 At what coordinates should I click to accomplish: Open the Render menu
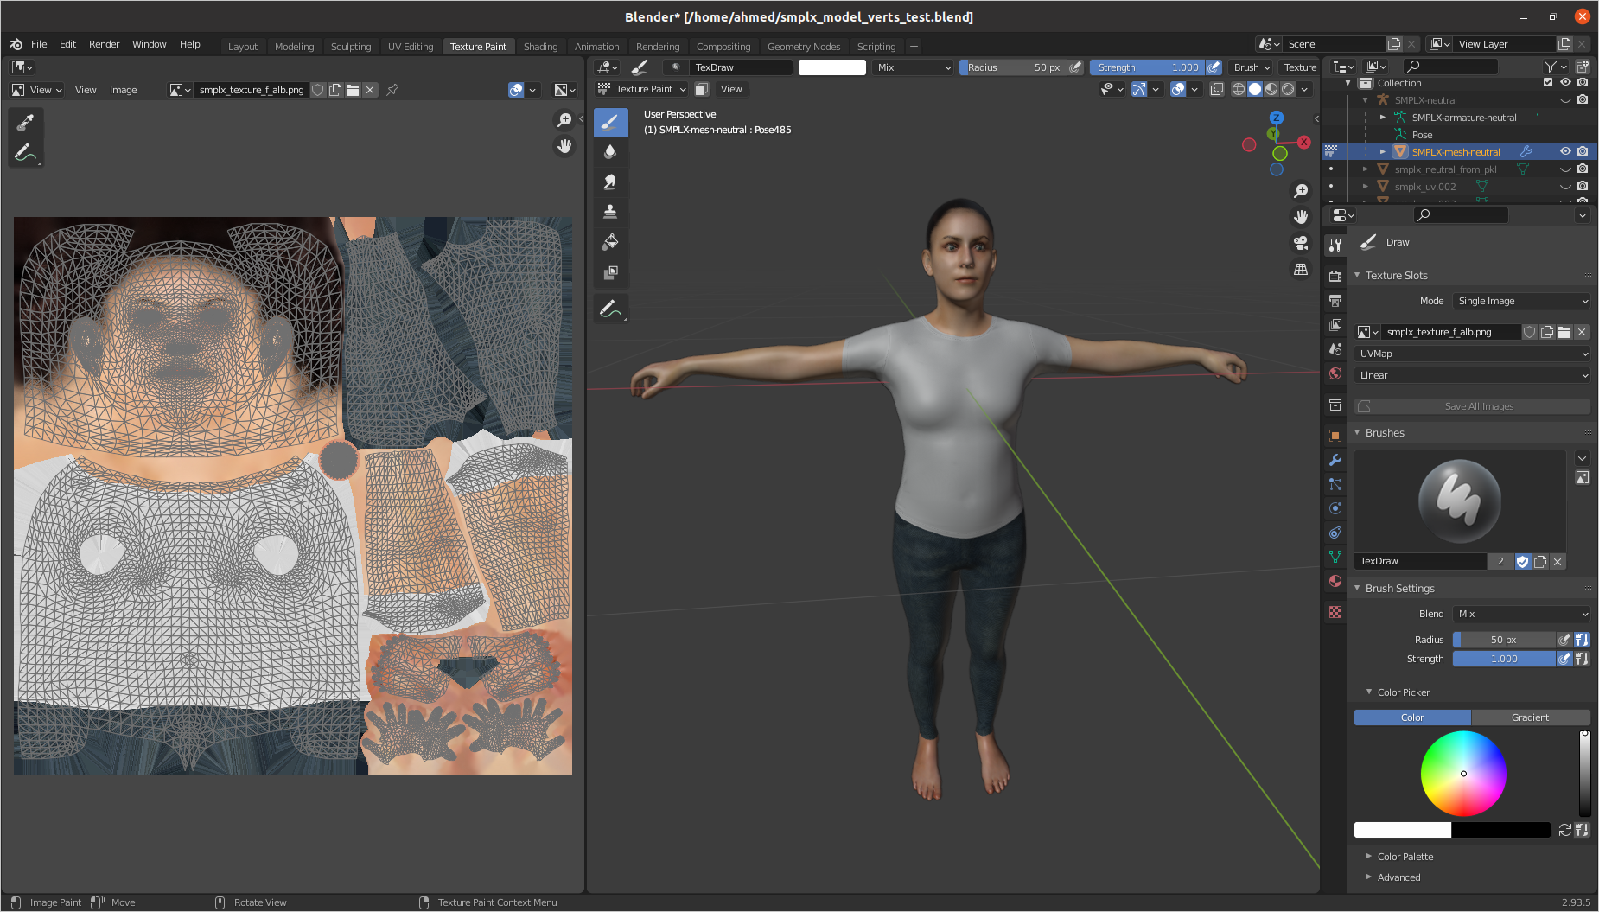pyautogui.click(x=104, y=44)
